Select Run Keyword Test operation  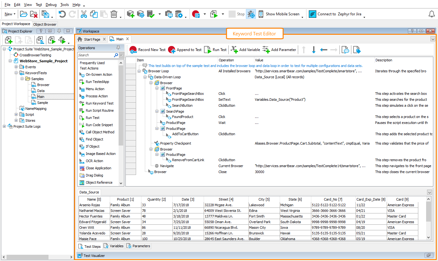[99, 103]
